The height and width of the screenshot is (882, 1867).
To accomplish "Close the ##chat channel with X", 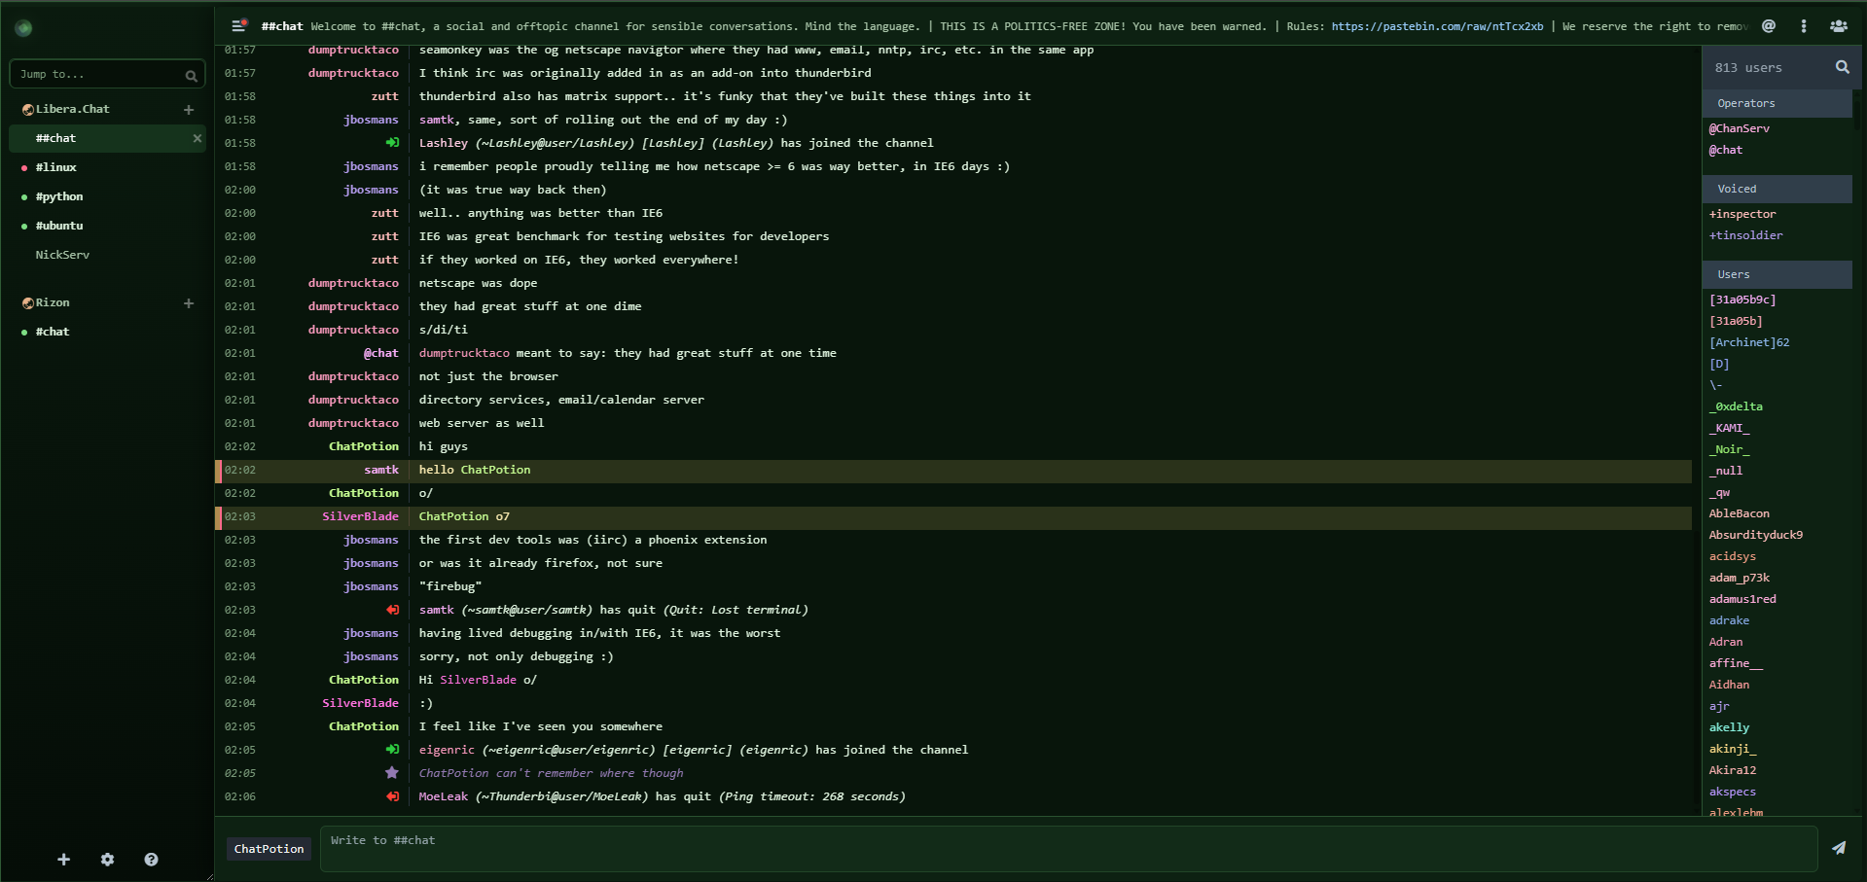I will point(197,138).
